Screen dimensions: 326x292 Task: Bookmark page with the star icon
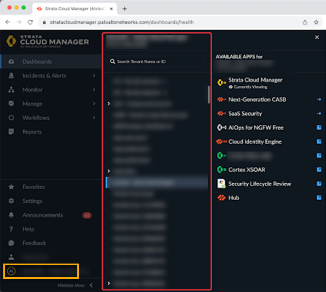tap(316, 22)
